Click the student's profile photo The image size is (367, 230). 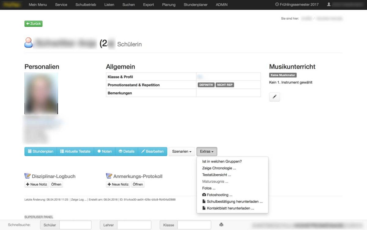click(41, 93)
